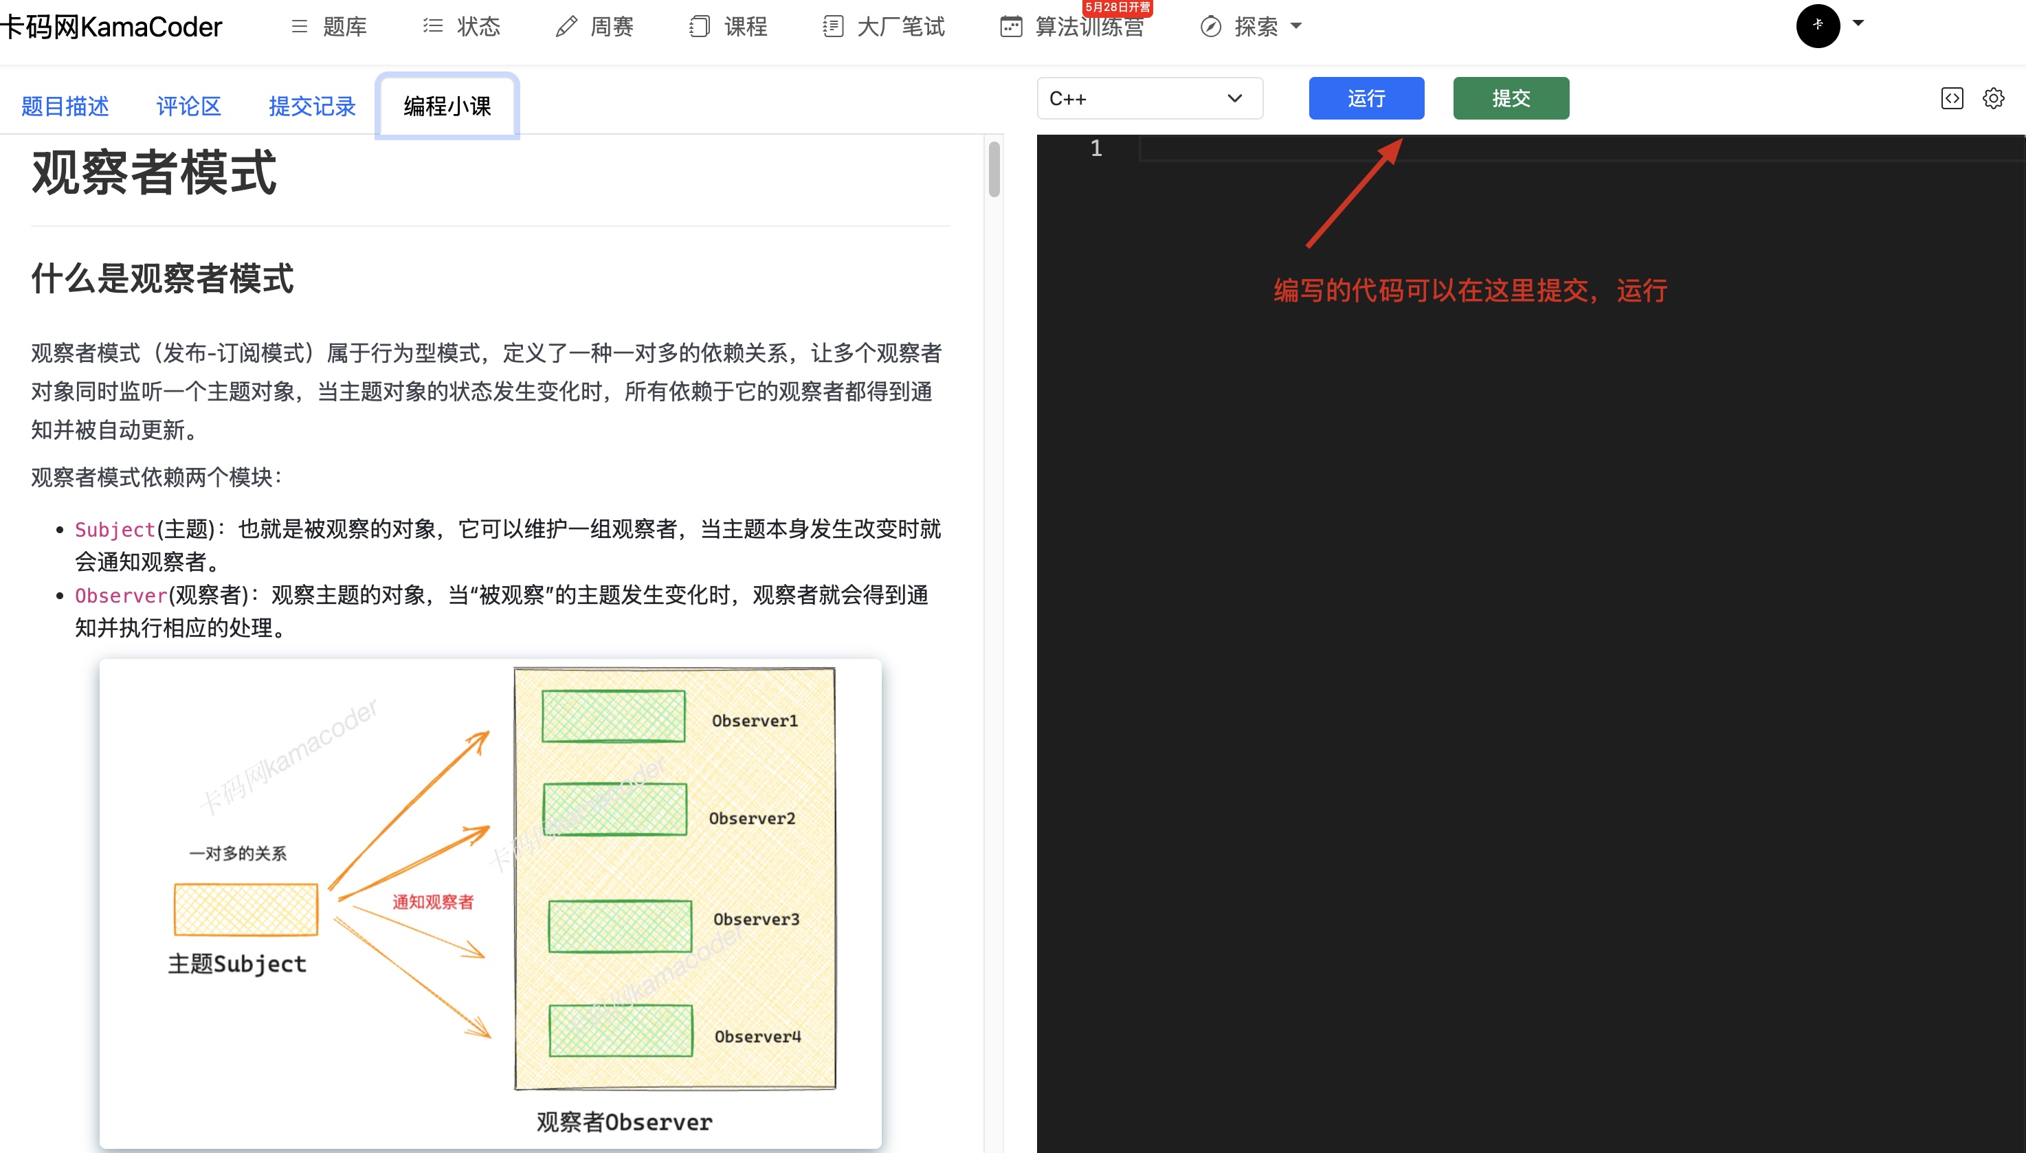Click the 探索 compass icon
2026x1153 pixels.
(1210, 27)
